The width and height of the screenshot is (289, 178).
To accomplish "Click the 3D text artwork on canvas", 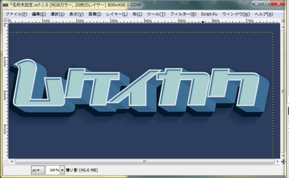I will (140, 88).
